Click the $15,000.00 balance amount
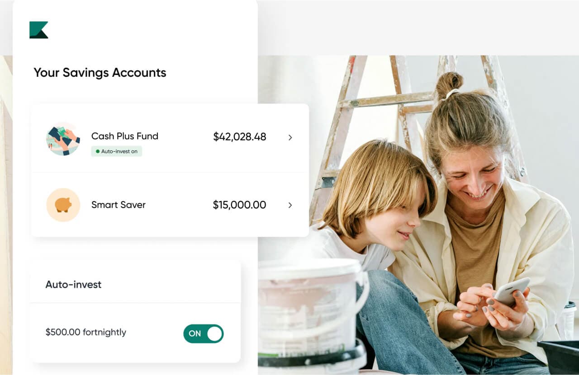The image size is (579, 375). (240, 205)
